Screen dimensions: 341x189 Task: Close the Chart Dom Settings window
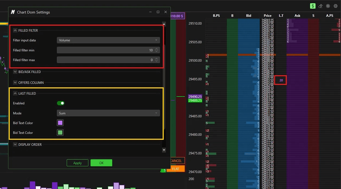tap(166, 12)
